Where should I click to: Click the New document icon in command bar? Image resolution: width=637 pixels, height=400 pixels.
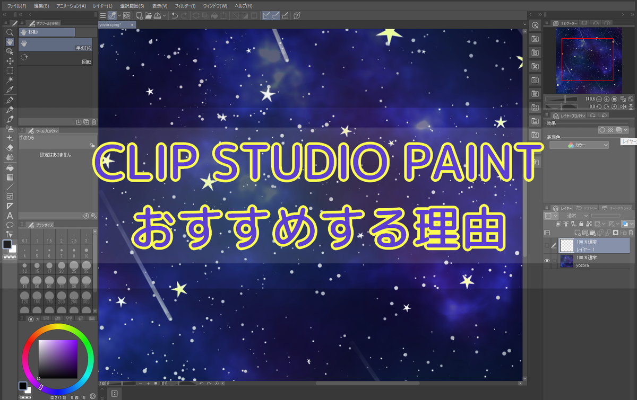(139, 15)
